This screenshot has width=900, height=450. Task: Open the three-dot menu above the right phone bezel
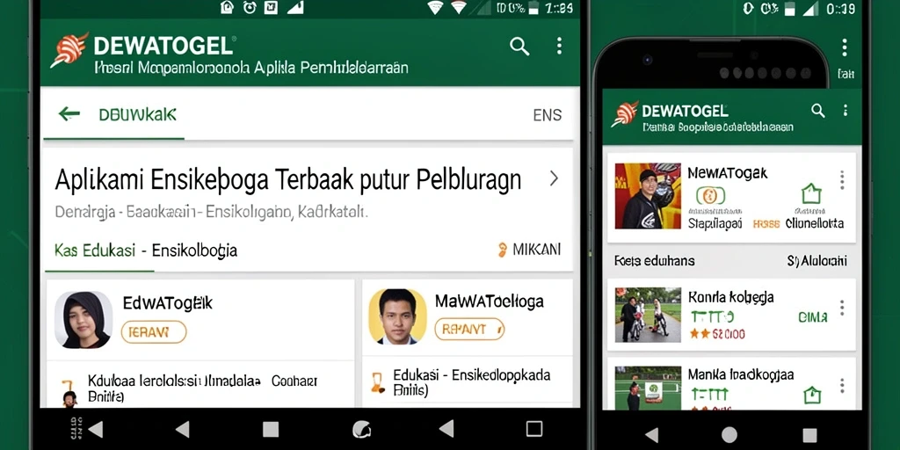845,47
